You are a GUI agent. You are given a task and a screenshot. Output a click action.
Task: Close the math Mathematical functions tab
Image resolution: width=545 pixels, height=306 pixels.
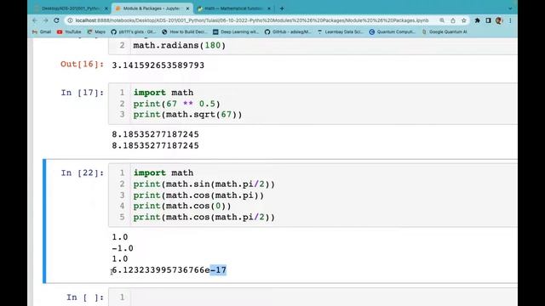(269, 8)
